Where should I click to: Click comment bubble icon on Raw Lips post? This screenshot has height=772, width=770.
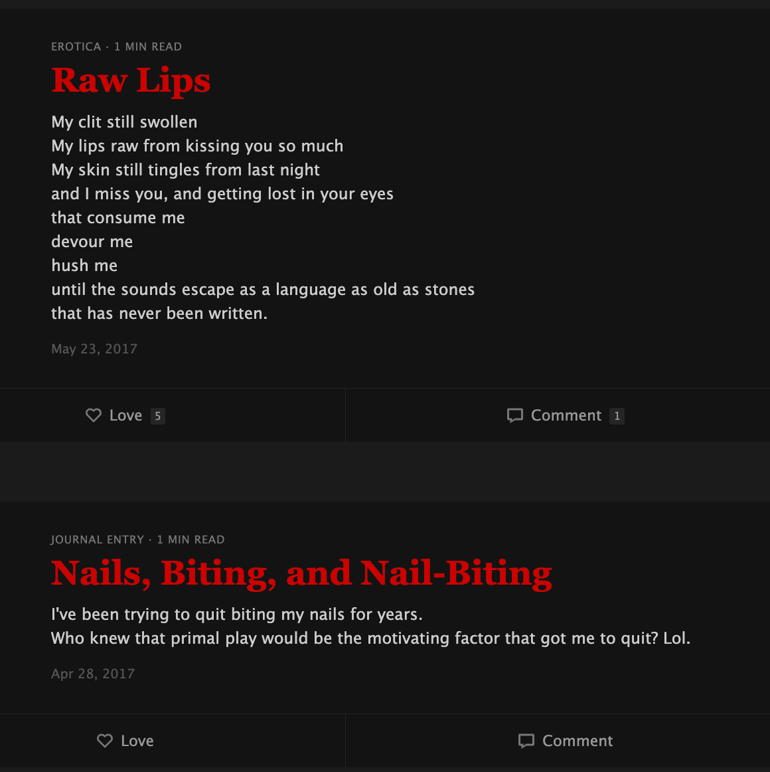click(514, 415)
